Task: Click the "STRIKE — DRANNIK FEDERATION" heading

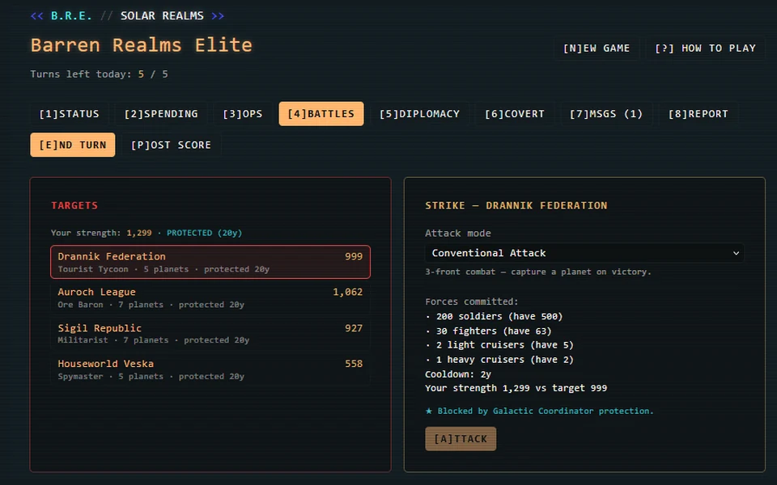Action: tap(516, 205)
